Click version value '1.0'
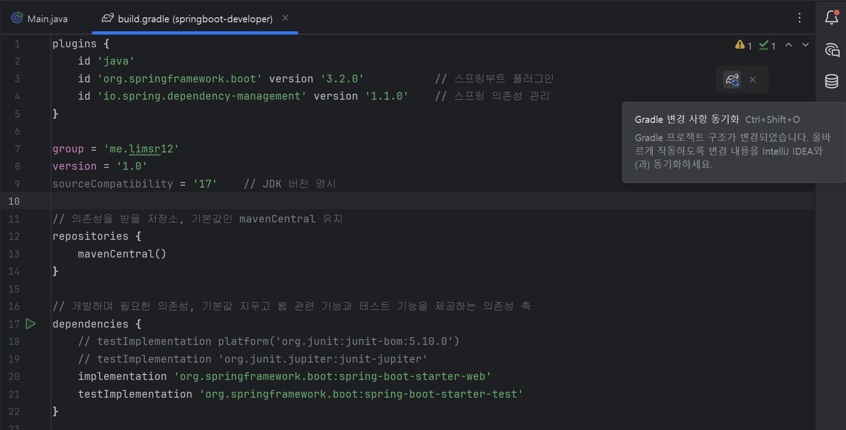 (x=132, y=166)
